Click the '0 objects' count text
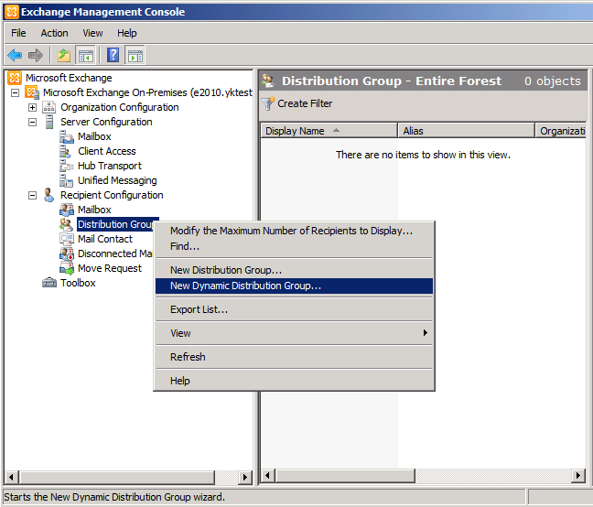 (x=552, y=81)
